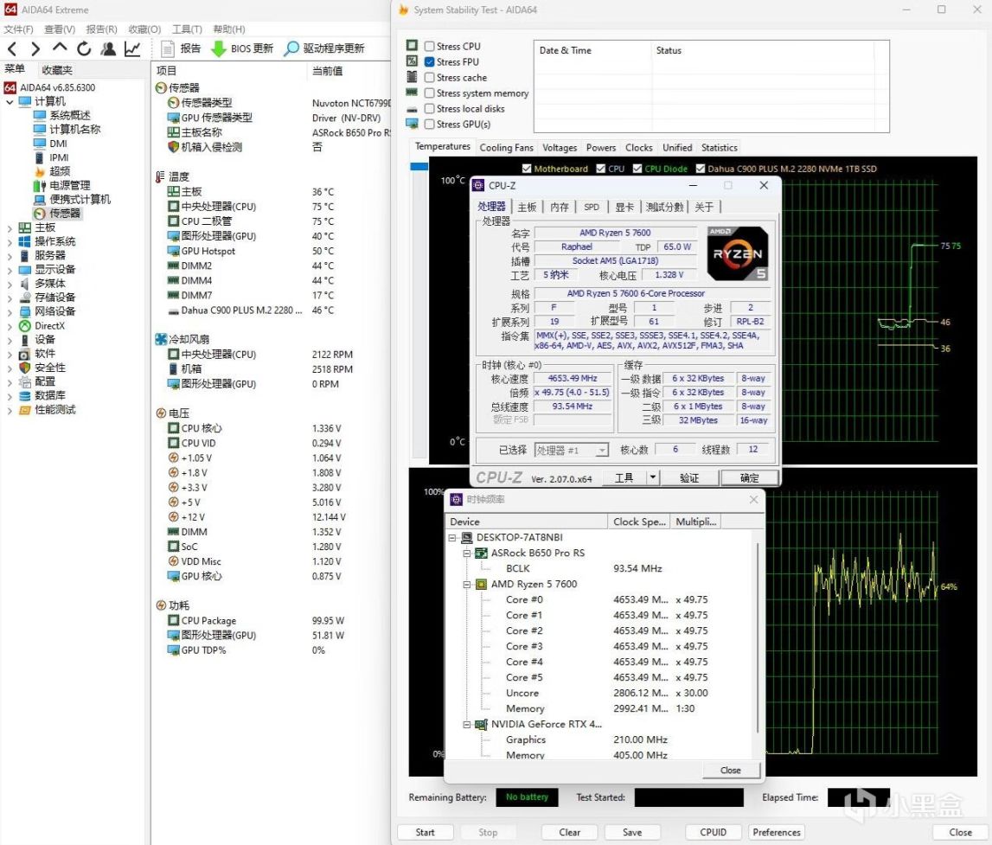Select 超频 flame item in tree

pyautogui.click(x=59, y=171)
